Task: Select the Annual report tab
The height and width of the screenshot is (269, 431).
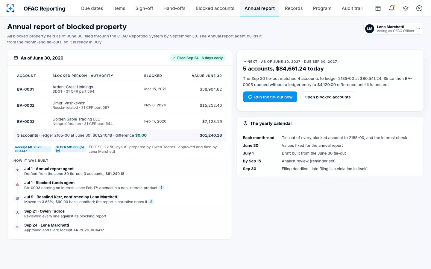Action: [x=259, y=8]
